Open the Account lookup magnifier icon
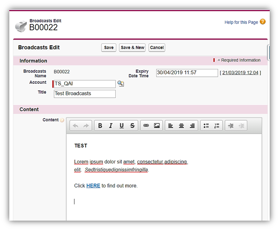279x229 pixels. click(x=120, y=84)
